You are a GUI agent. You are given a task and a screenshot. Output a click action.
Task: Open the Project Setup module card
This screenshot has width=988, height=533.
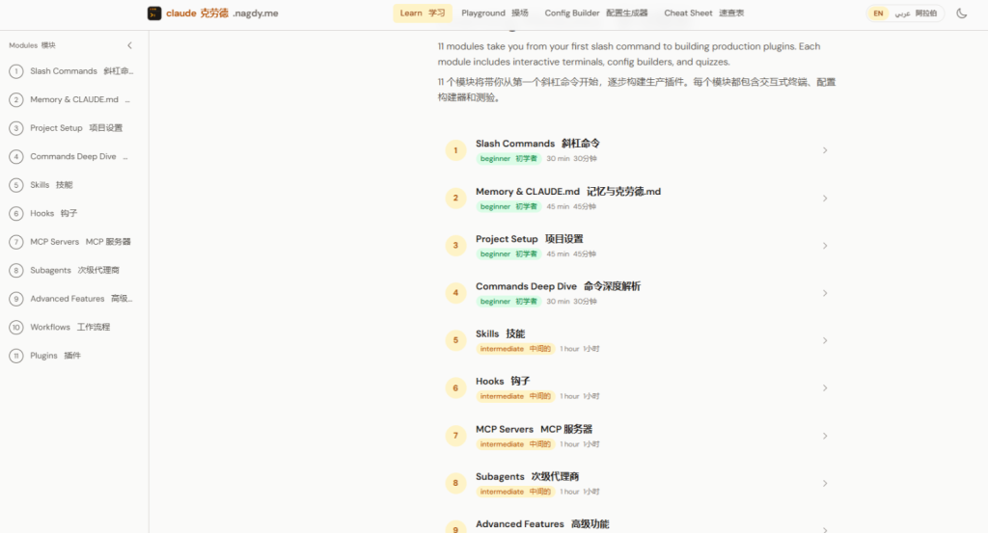637,246
